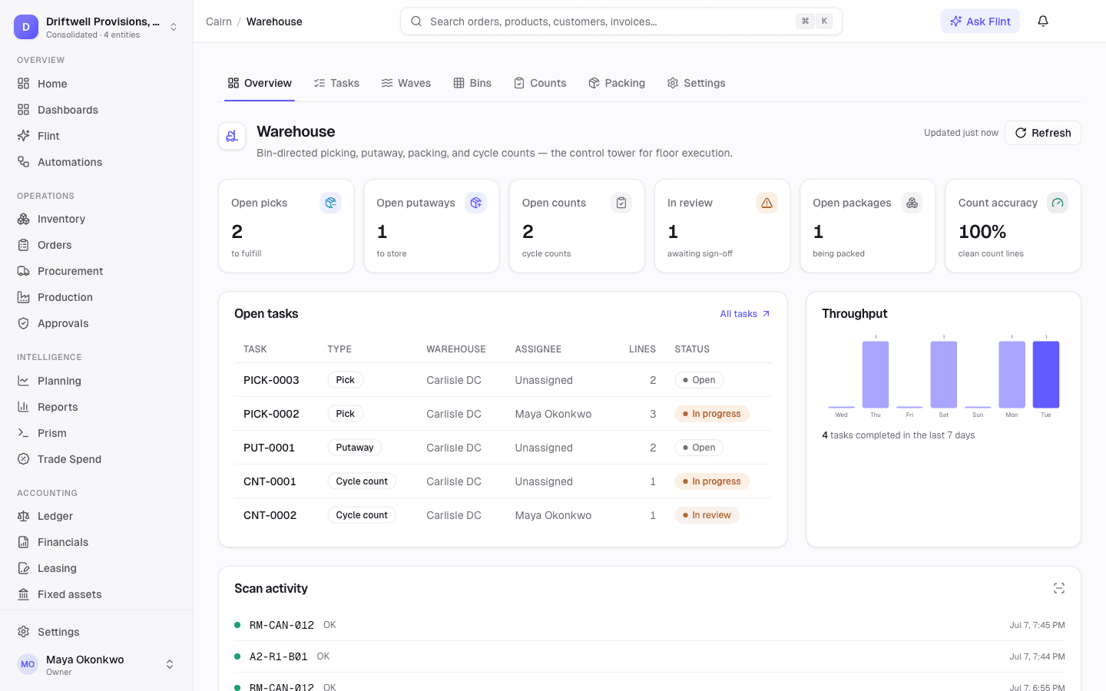This screenshot has height=691, width=1106.
Task: Click the notifications bell icon
Action: tap(1043, 21)
